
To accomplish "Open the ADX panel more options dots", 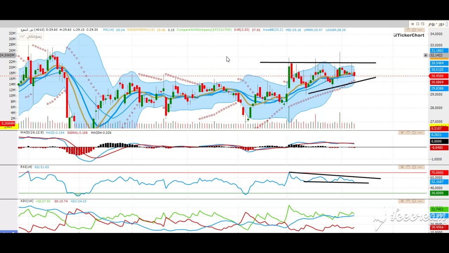I will (x=420, y=201).
